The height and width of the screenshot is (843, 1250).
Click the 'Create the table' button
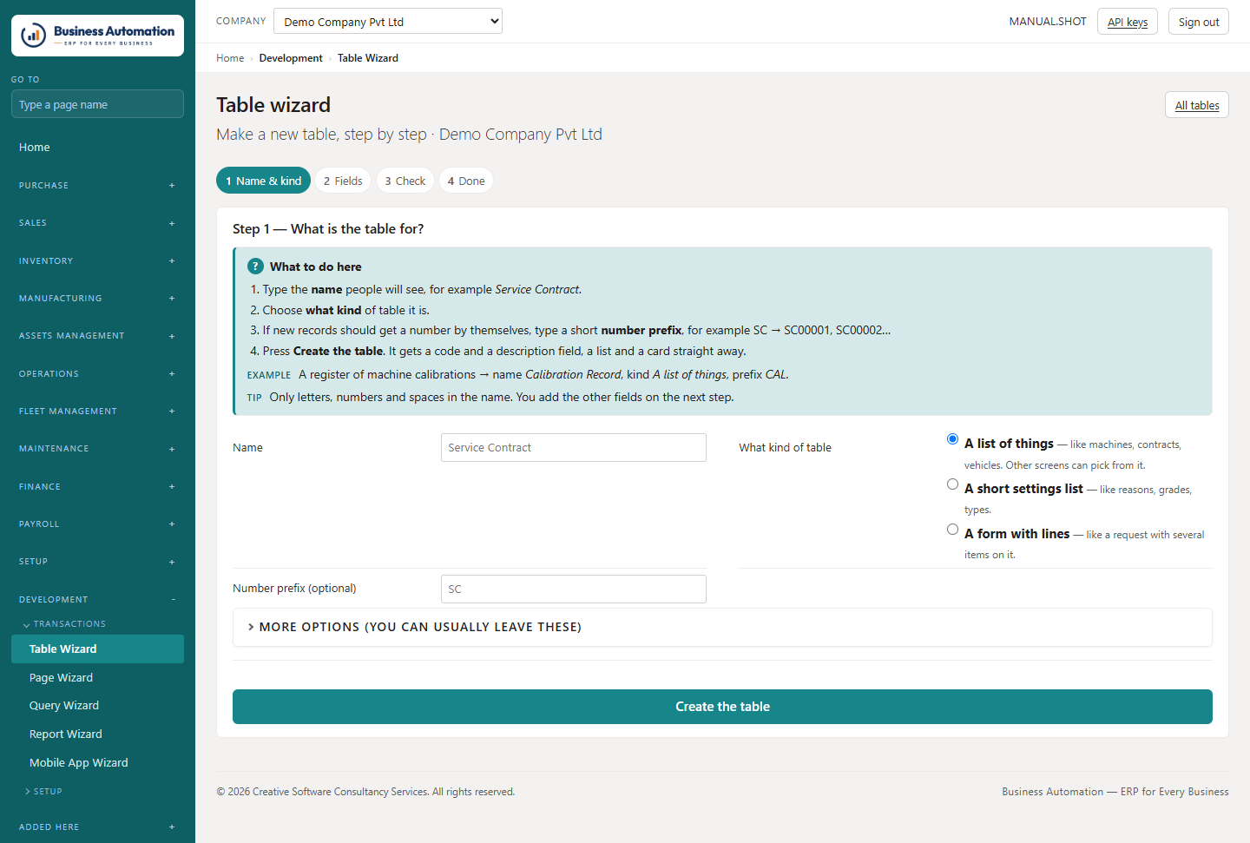point(722,707)
